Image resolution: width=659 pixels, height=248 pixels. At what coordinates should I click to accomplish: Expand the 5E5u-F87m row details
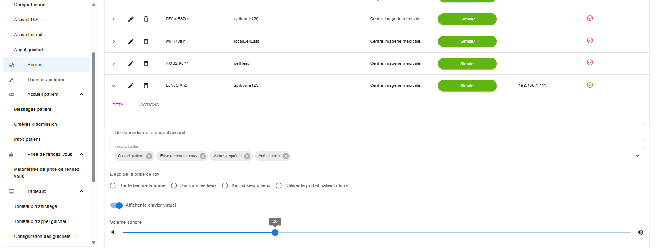(113, 19)
